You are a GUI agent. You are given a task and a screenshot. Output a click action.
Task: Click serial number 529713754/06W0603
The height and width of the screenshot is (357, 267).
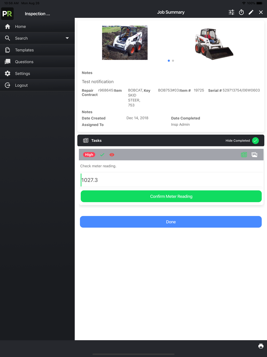[241, 90]
